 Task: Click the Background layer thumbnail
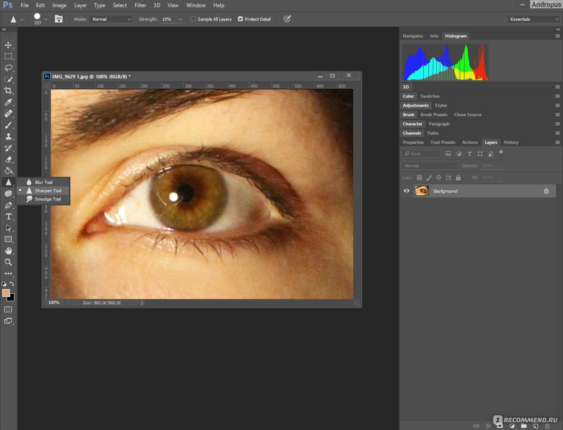[x=422, y=191]
